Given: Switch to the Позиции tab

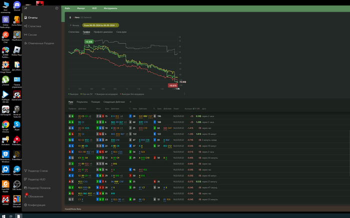Looking at the screenshot, I should coord(95,101).
